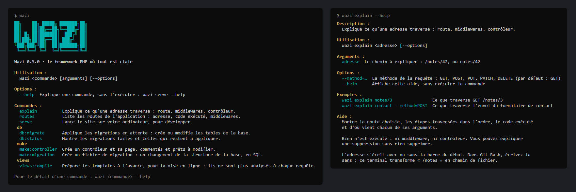Click the Commandes section heading
Viewport: 576px width, 192px height.
click(x=28, y=106)
